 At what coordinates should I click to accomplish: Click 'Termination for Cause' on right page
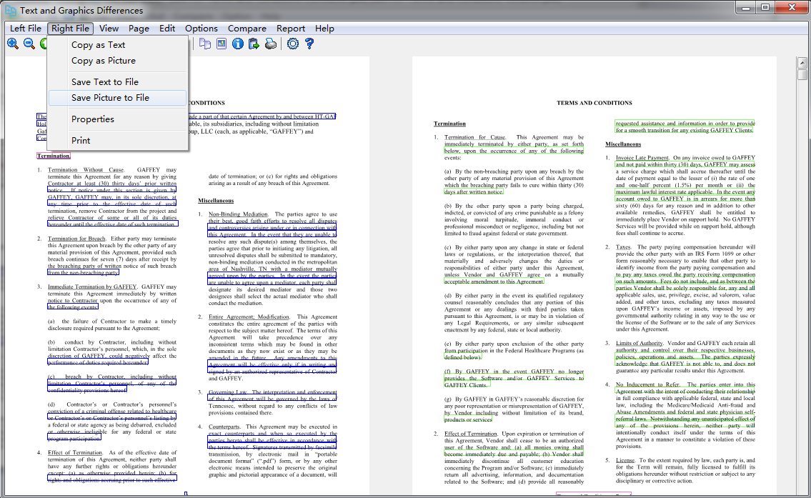tap(474, 138)
